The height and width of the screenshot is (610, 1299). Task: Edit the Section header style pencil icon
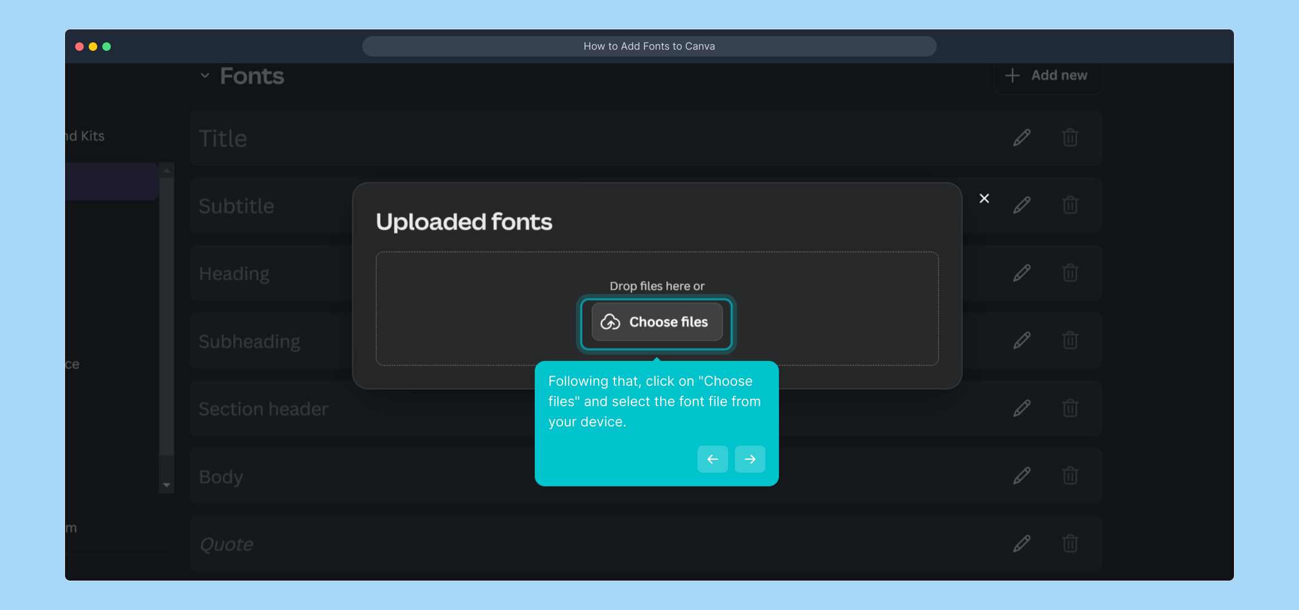(x=1021, y=408)
